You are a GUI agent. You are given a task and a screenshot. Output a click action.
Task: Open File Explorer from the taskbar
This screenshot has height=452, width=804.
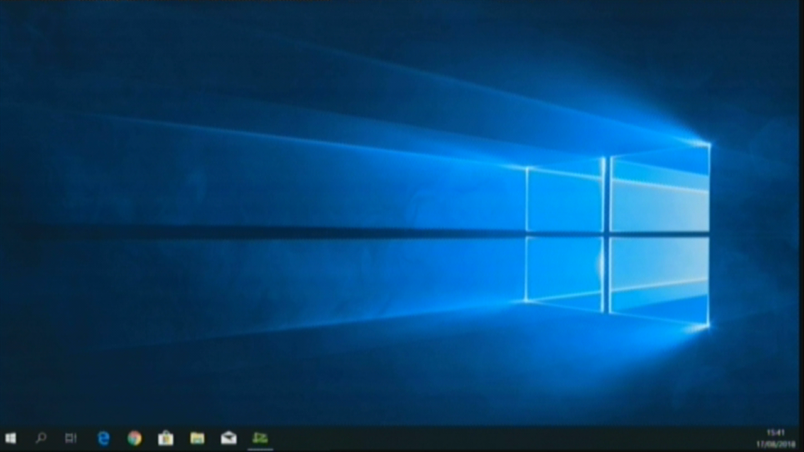pos(197,438)
